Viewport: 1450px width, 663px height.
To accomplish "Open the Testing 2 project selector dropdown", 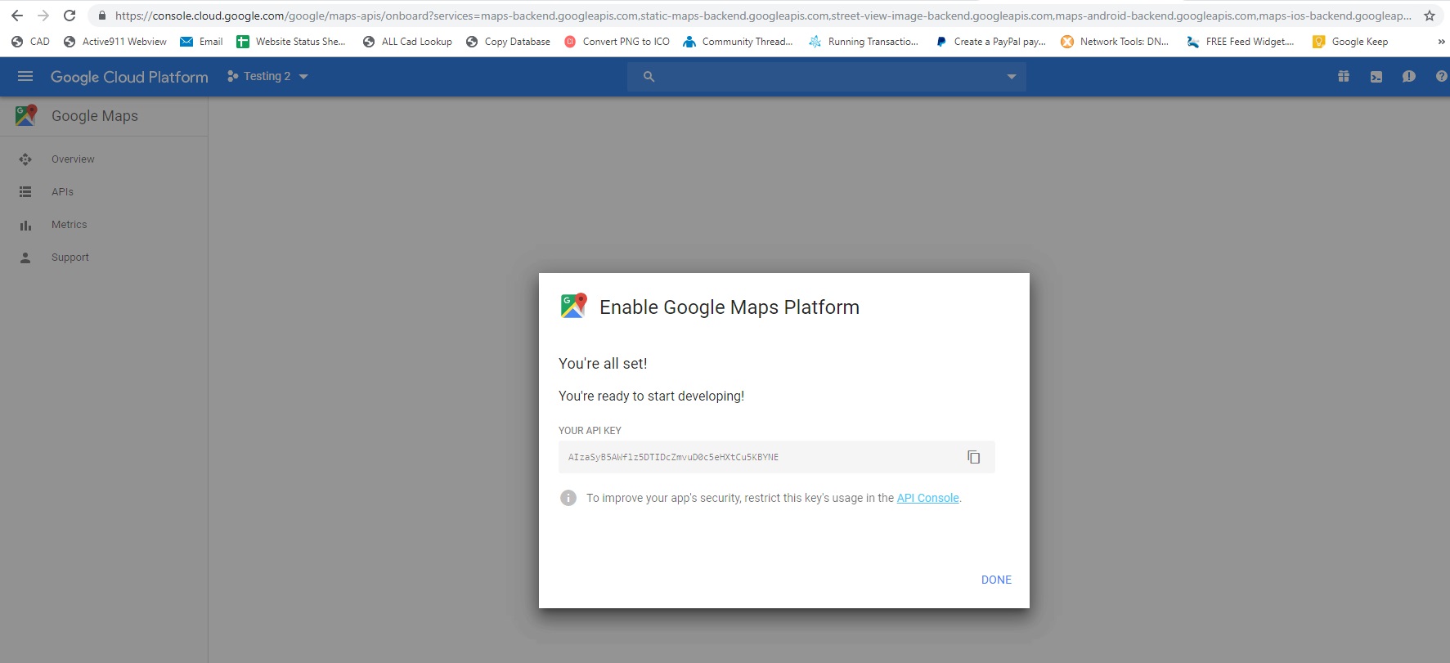I will 267,76.
